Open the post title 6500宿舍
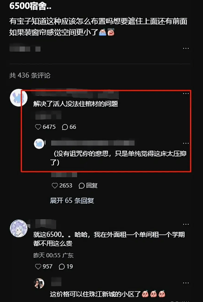Image resolution: width=203 pixels, height=302 pixels. coord(30,6)
